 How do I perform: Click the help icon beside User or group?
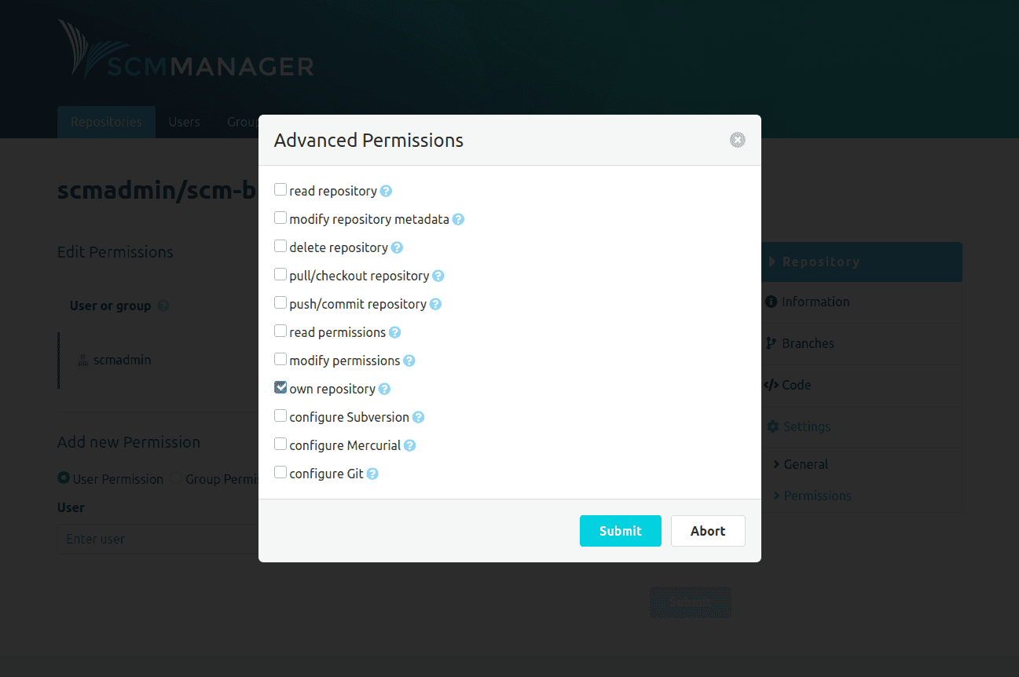click(x=163, y=306)
